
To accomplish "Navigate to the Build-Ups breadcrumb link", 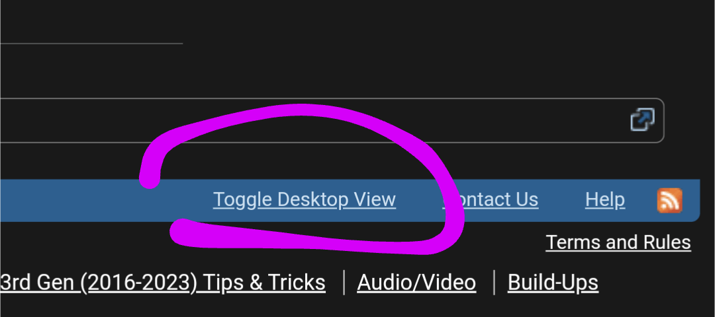I will pyautogui.click(x=553, y=283).
